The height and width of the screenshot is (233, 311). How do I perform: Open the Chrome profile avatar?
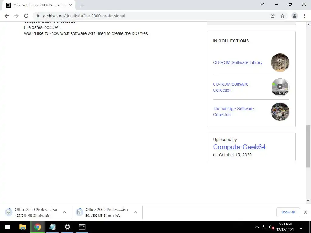(x=295, y=16)
